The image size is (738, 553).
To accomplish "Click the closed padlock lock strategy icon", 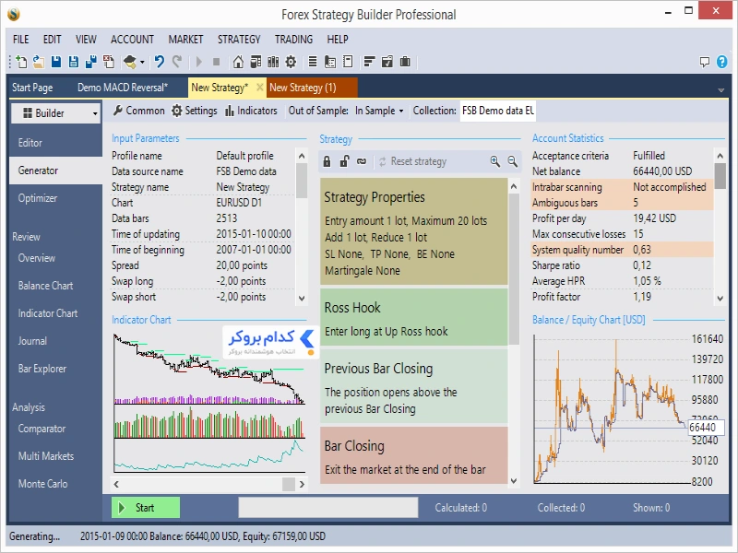I will click(x=327, y=161).
